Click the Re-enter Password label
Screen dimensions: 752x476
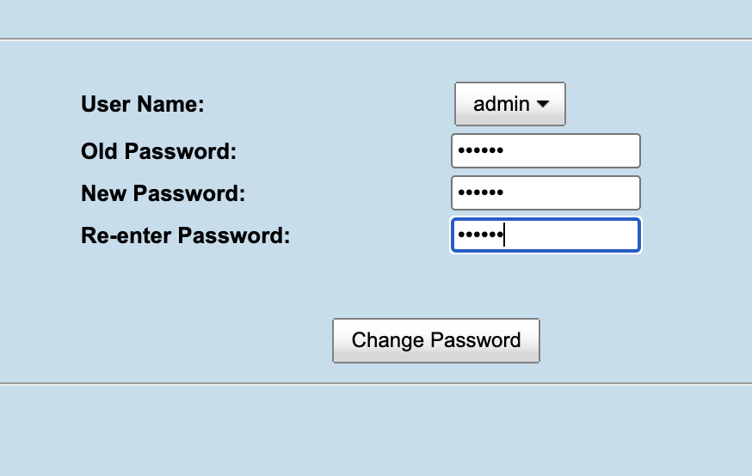coord(185,235)
